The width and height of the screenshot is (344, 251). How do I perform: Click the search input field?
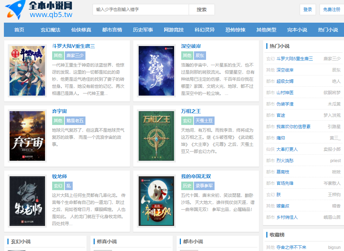[141, 10]
